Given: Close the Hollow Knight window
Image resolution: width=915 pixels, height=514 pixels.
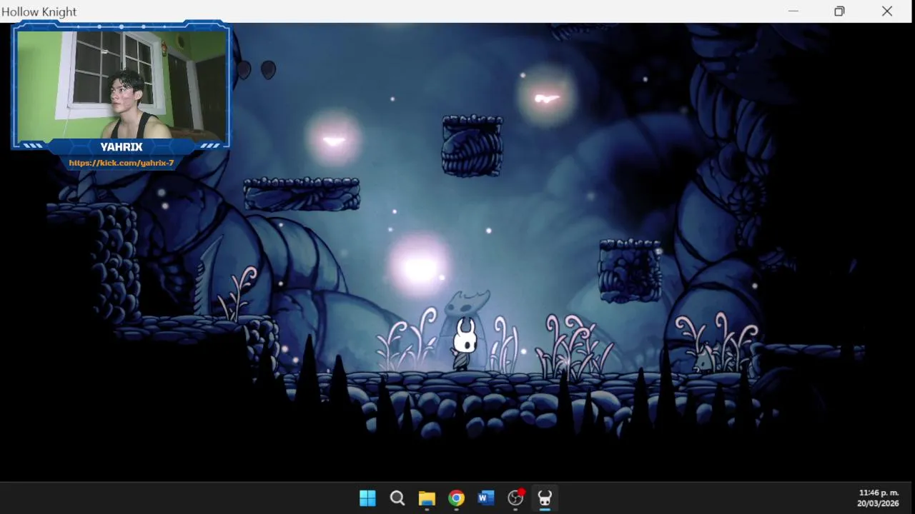Looking at the screenshot, I should click(x=887, y=11).
